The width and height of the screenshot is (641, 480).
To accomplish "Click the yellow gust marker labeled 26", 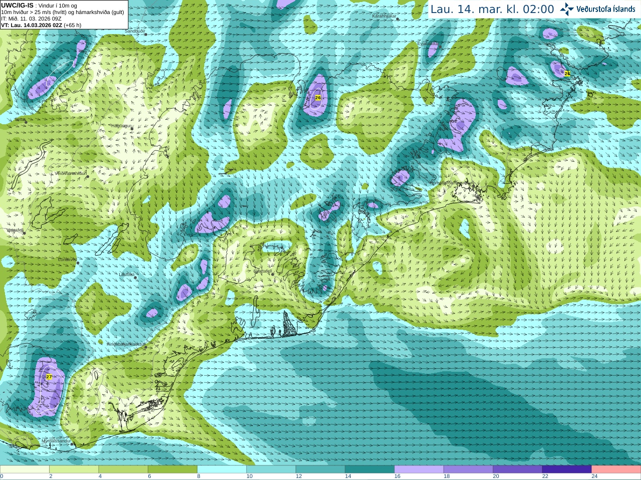I will pyautogui.click(x=318, y=98).
